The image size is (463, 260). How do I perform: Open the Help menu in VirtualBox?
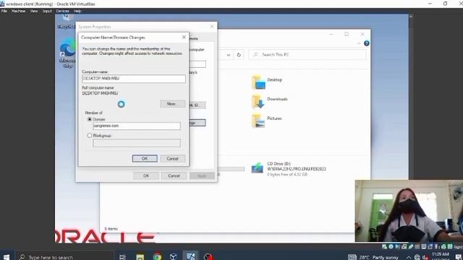tap(77, 11)
